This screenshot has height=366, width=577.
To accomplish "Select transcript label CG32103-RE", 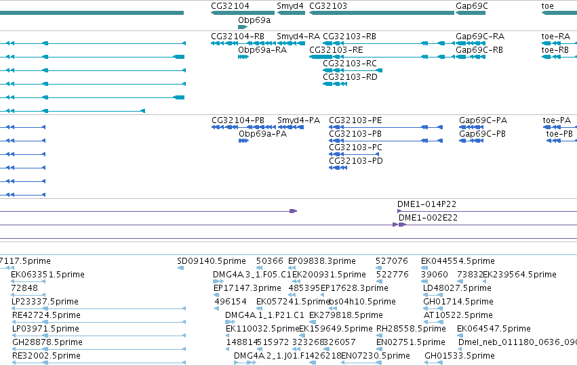I will point(336,50).
